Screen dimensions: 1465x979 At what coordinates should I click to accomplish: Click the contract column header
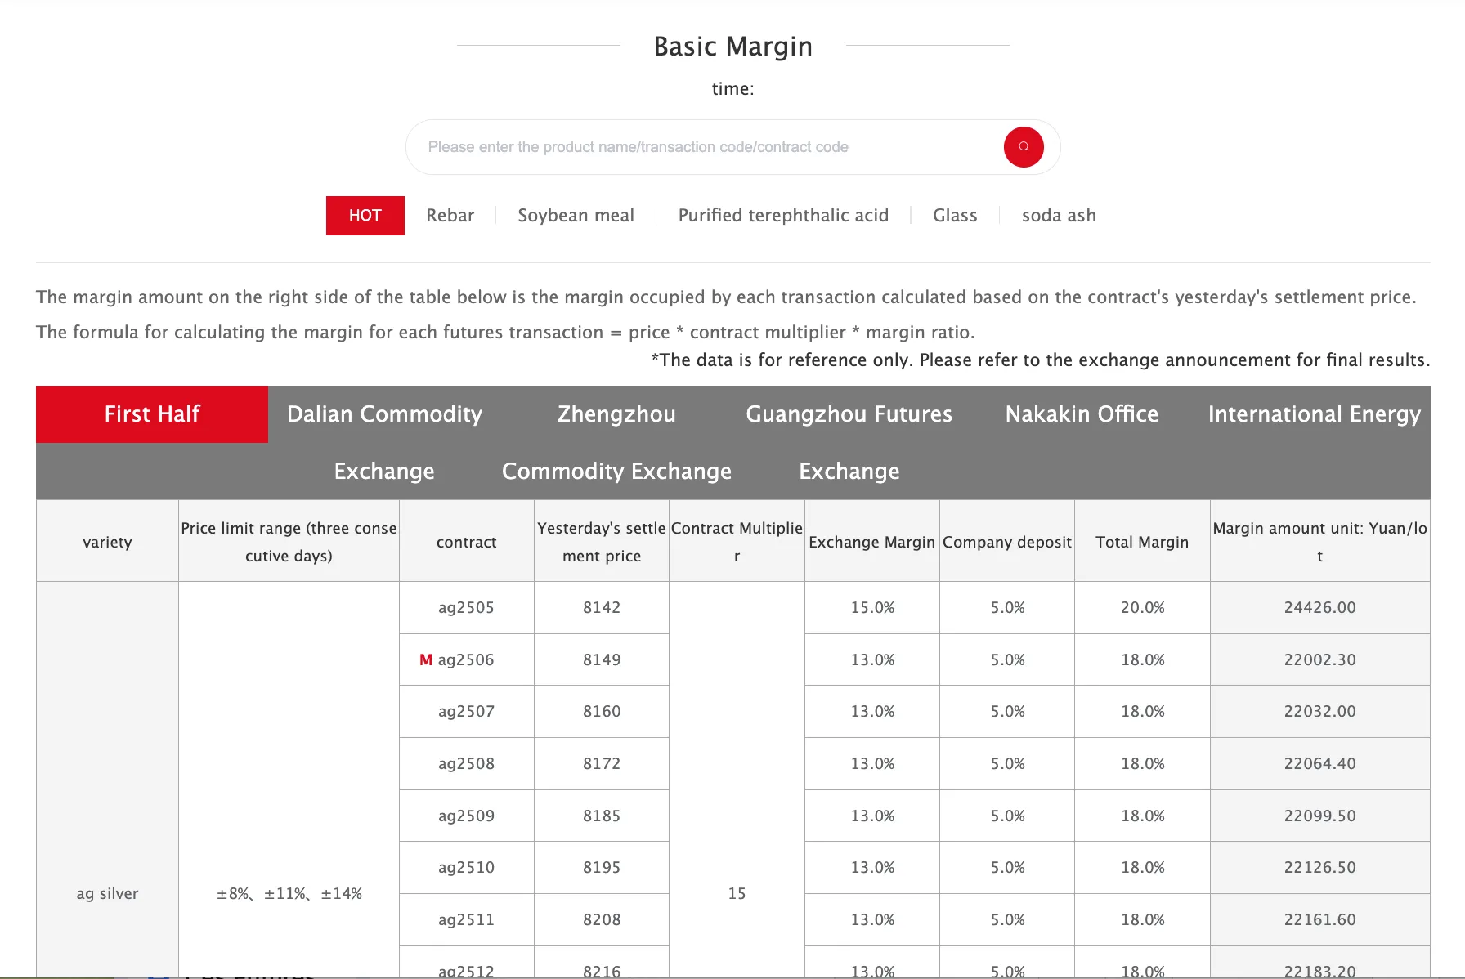pos(467,542)
